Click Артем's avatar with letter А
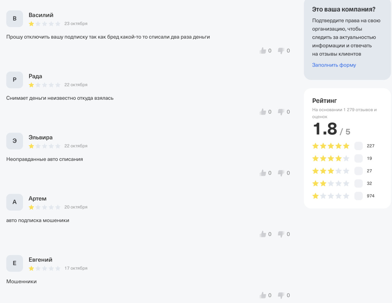Image resolution: width=392 pixels, height=303 pixels. (x=15, y=202)
